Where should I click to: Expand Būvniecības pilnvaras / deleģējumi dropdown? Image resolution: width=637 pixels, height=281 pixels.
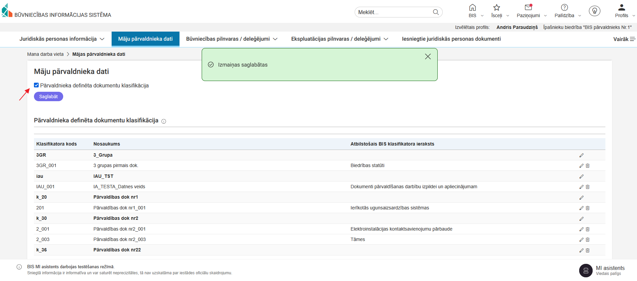click(232, 39)
